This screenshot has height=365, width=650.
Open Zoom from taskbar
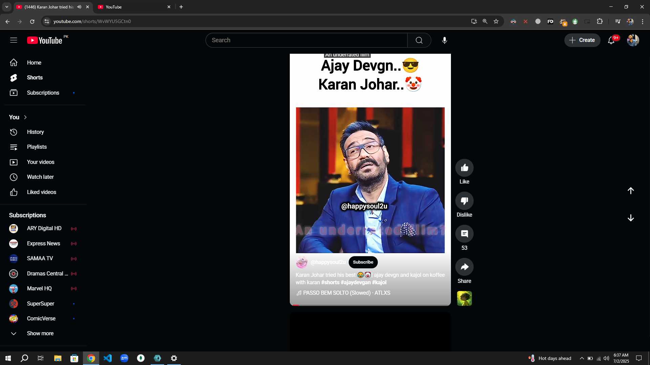(x=124, y=358)
